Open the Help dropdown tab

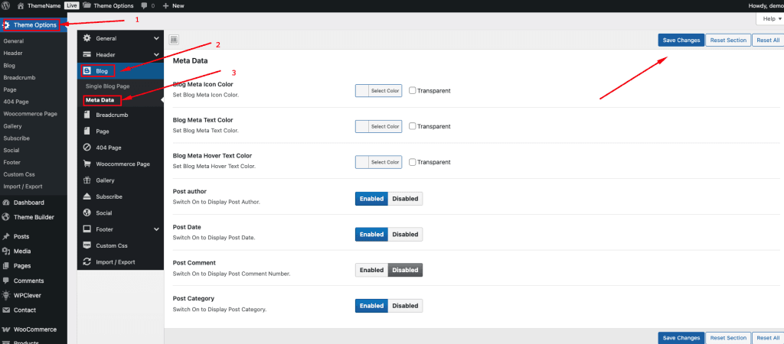tap(772, 18)
